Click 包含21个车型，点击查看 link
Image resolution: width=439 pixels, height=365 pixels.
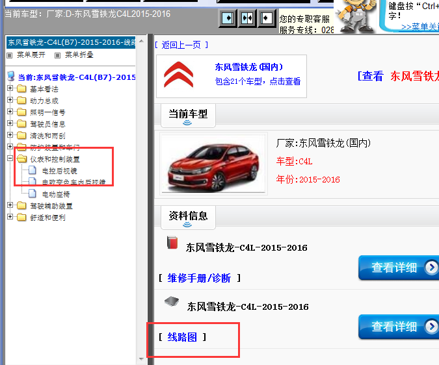[258, 81]
